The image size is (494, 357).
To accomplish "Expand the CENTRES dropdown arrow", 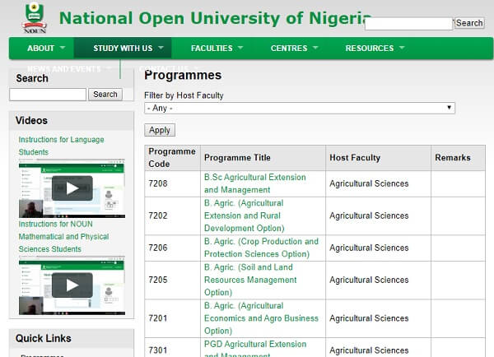I will point(315,48).
